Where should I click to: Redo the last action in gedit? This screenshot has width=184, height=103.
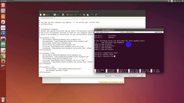click(75, 15)
